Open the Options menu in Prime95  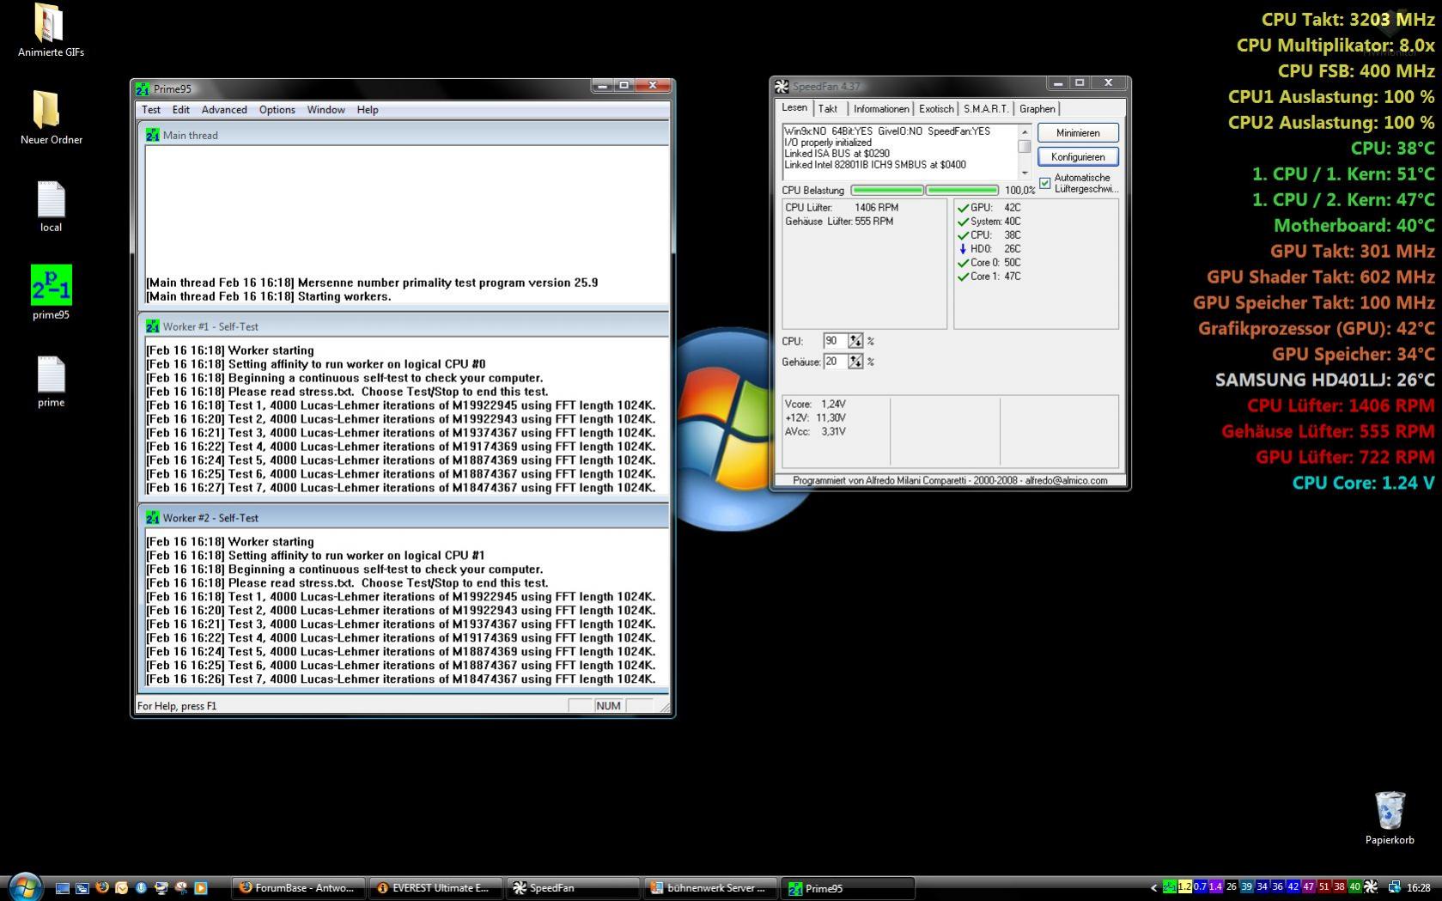pos(277,110)
